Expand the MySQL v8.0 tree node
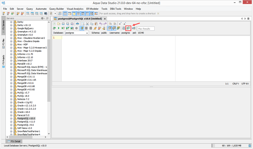 point(11,96)
